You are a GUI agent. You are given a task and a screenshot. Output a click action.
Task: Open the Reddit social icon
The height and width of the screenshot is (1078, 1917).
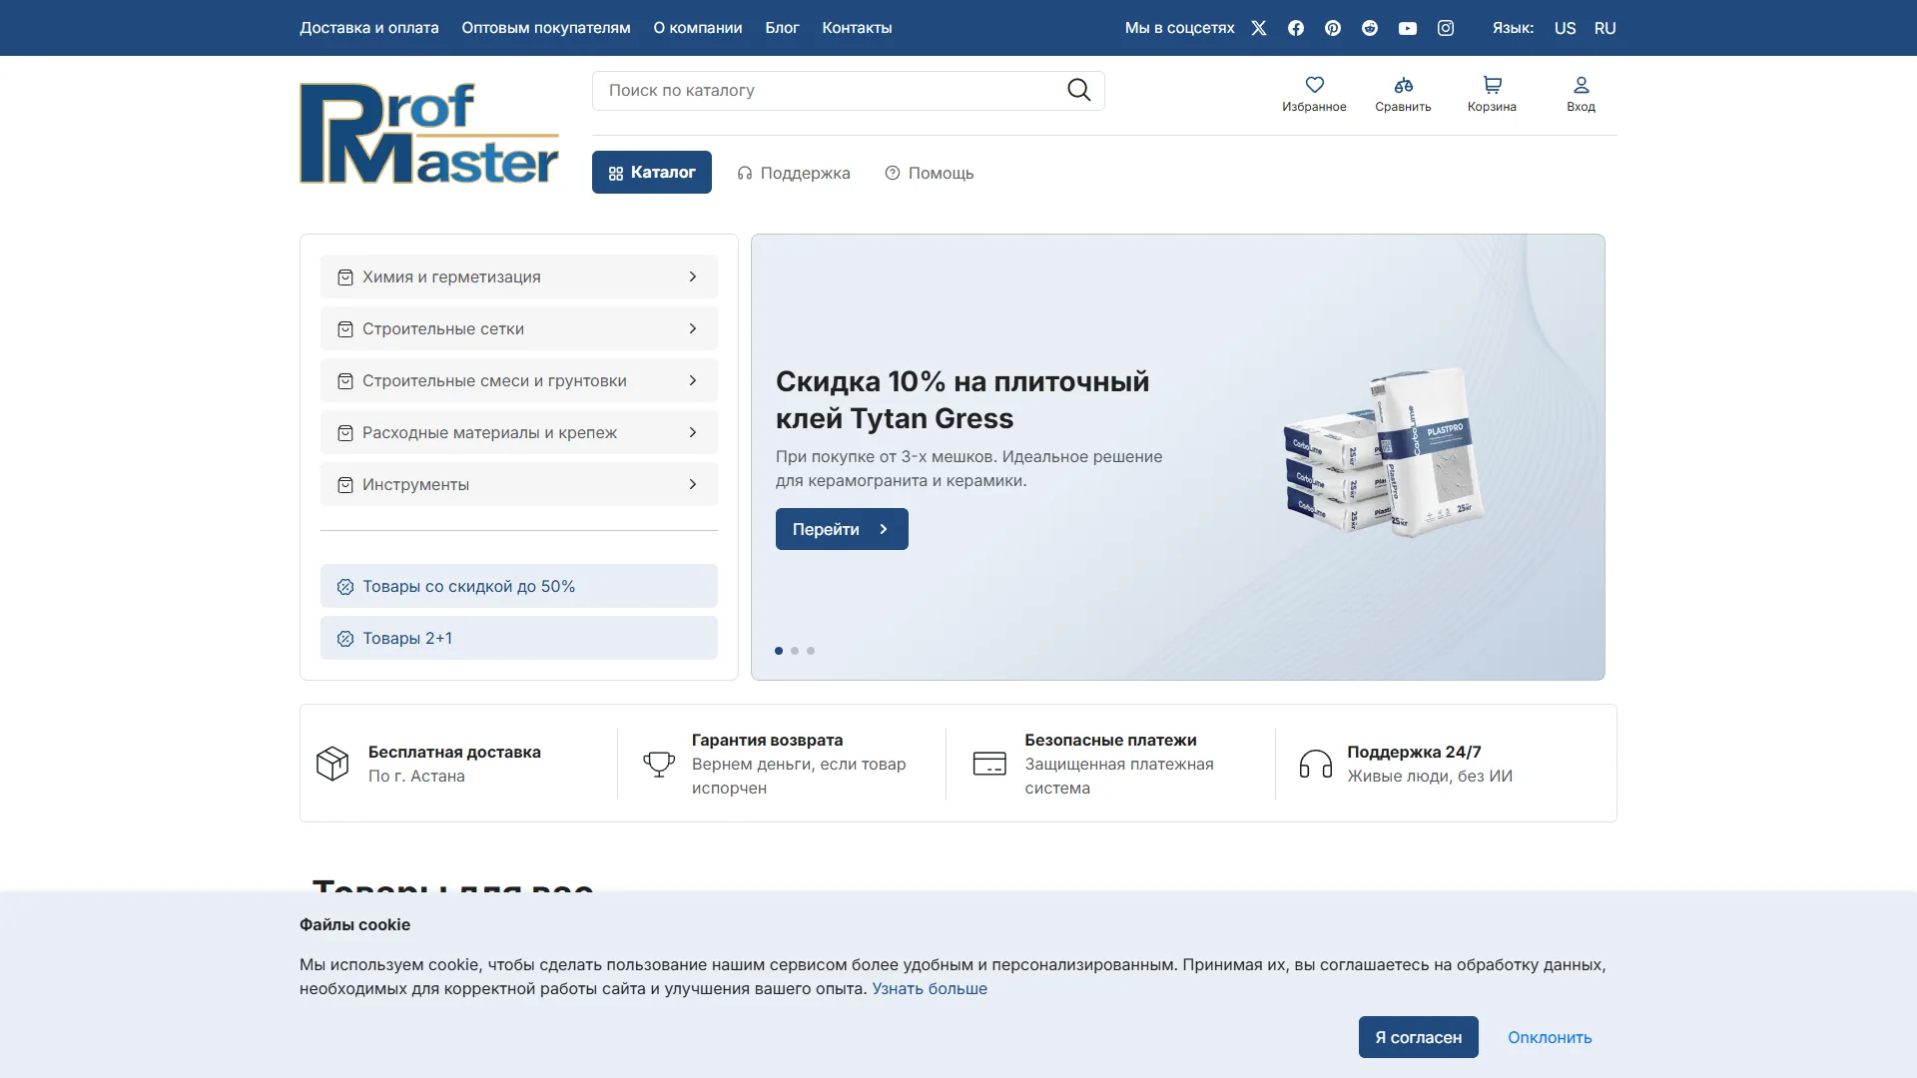point(1370,28)
